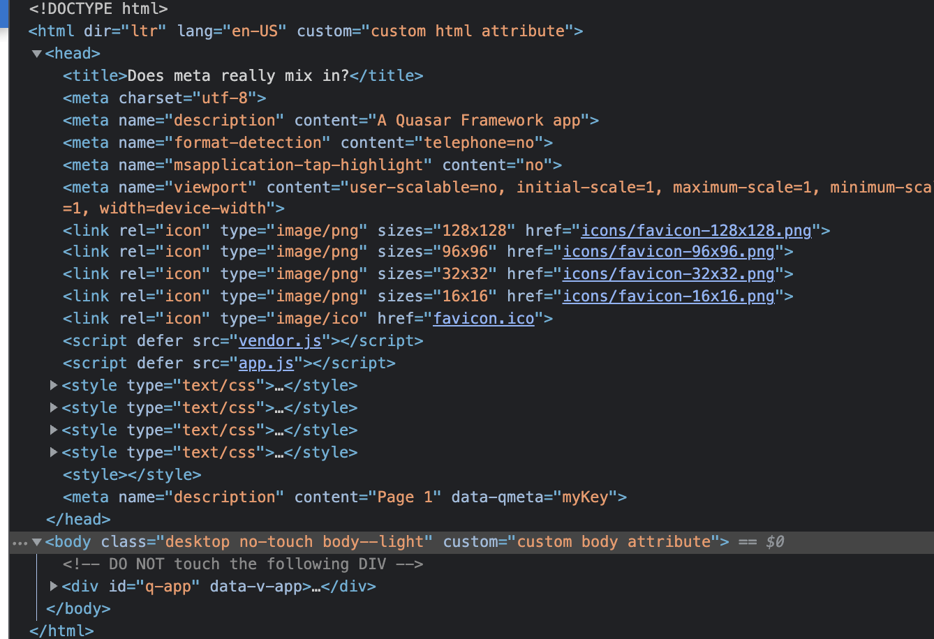This screenshot has width=934, height=639.
Task: Open the app.js script link
Action: pyautogui.click(x=266, y=363)
